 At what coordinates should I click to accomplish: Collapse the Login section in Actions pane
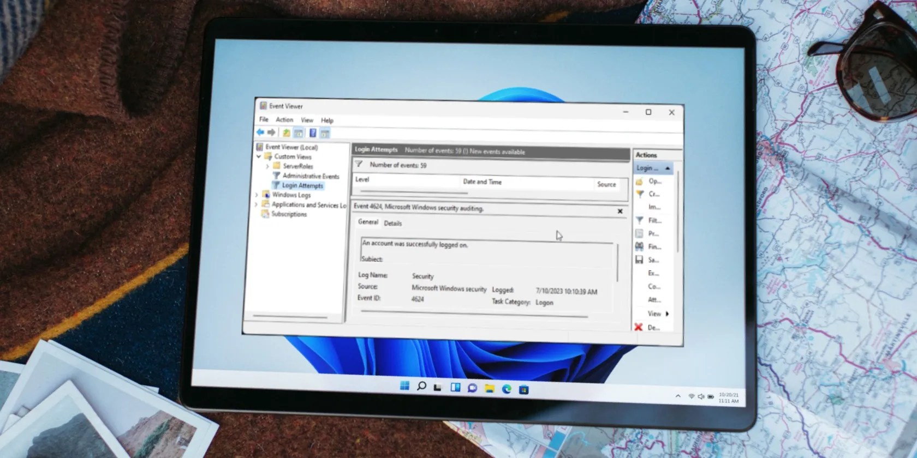coord(667,168)
